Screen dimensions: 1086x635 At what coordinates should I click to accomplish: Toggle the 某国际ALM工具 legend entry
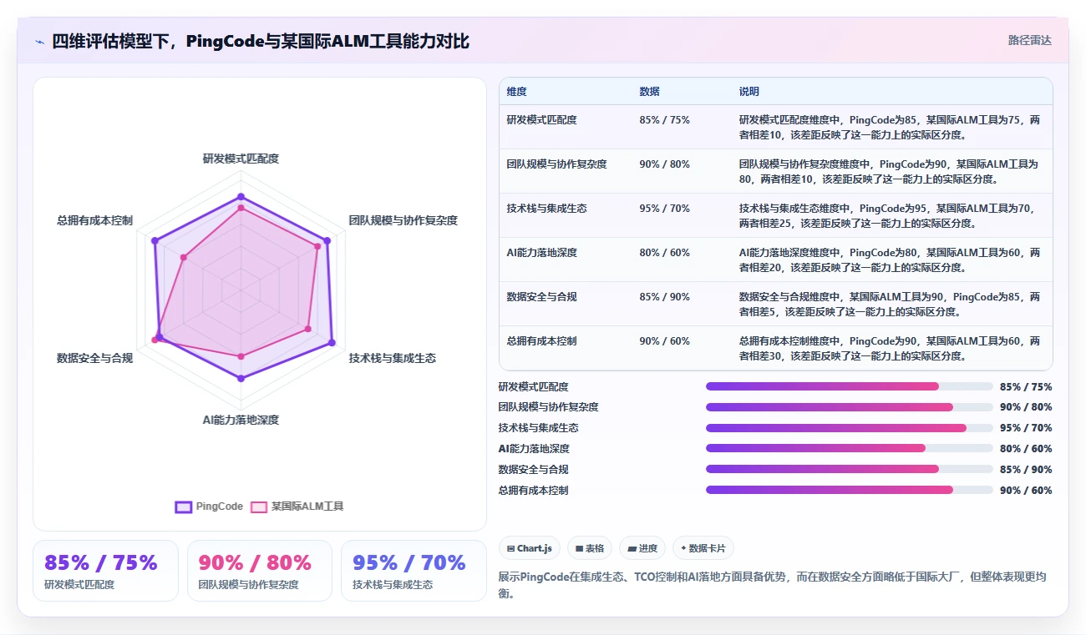297,506
